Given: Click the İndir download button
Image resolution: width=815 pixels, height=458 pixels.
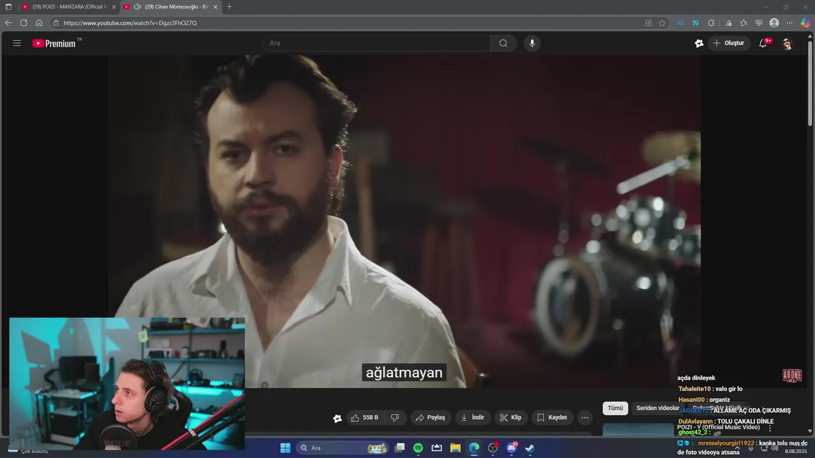Looking at the screenshot, I should (x=472, y=418).
